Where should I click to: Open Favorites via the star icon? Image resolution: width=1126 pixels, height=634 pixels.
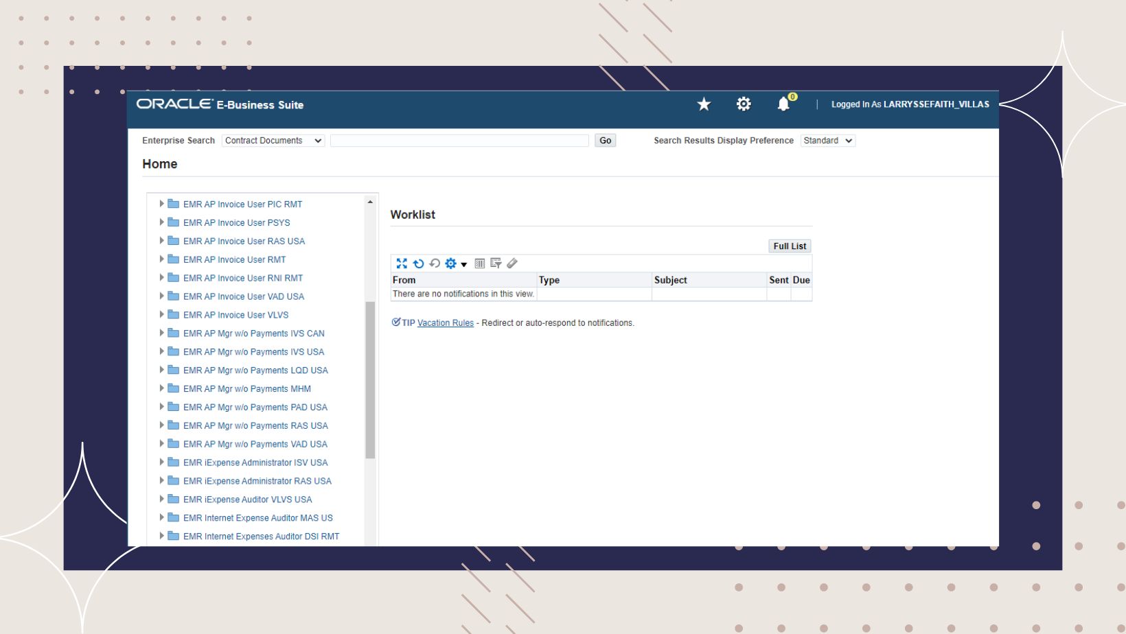click(704, 104)
